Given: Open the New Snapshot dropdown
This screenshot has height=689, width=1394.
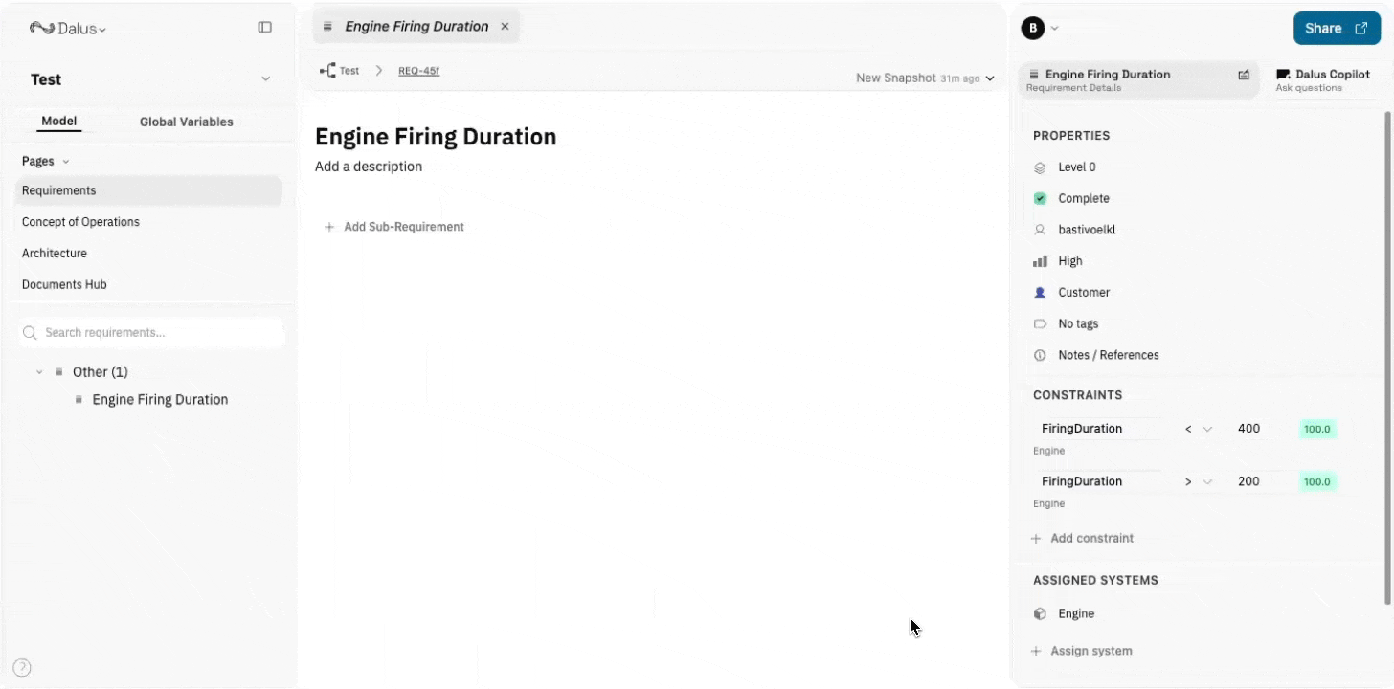Looking at the screenshot, I should (922, 78).
